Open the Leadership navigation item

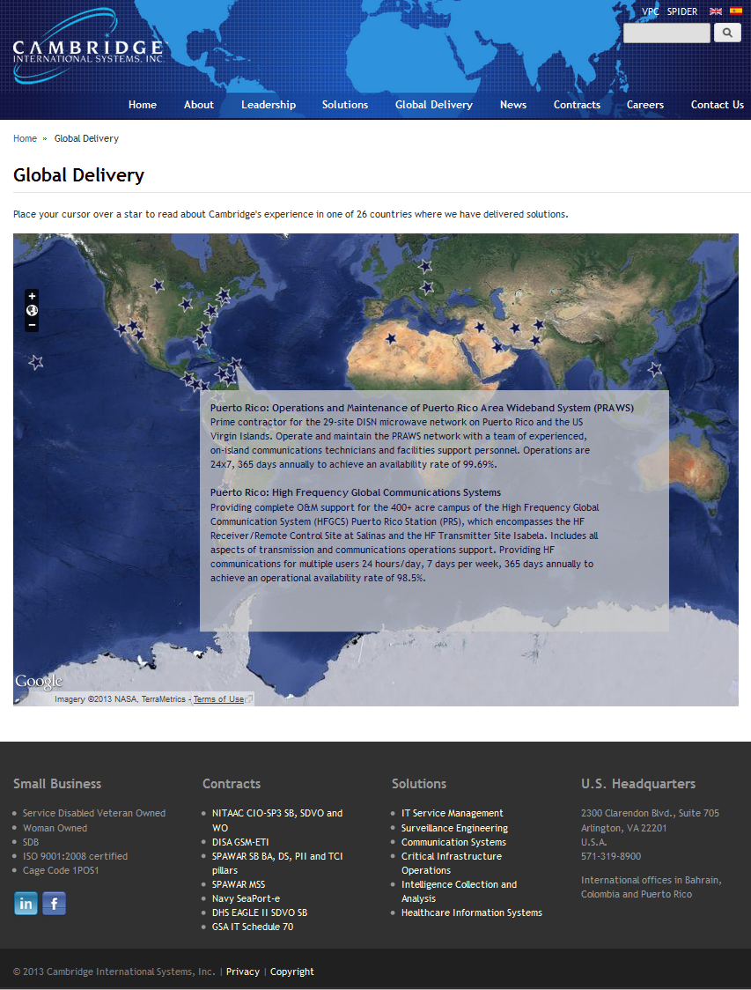[269, 105]
